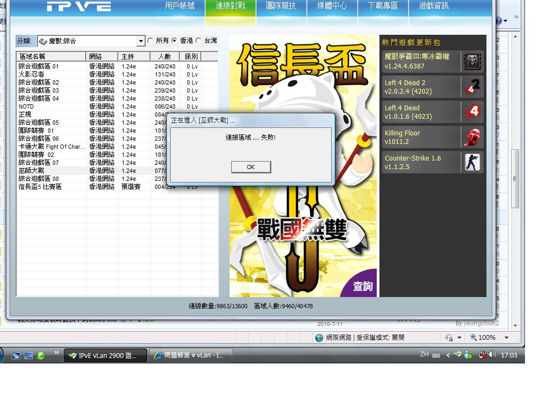Select the 巫師大戰 row

pyautogui.click(x=92, y=171)
